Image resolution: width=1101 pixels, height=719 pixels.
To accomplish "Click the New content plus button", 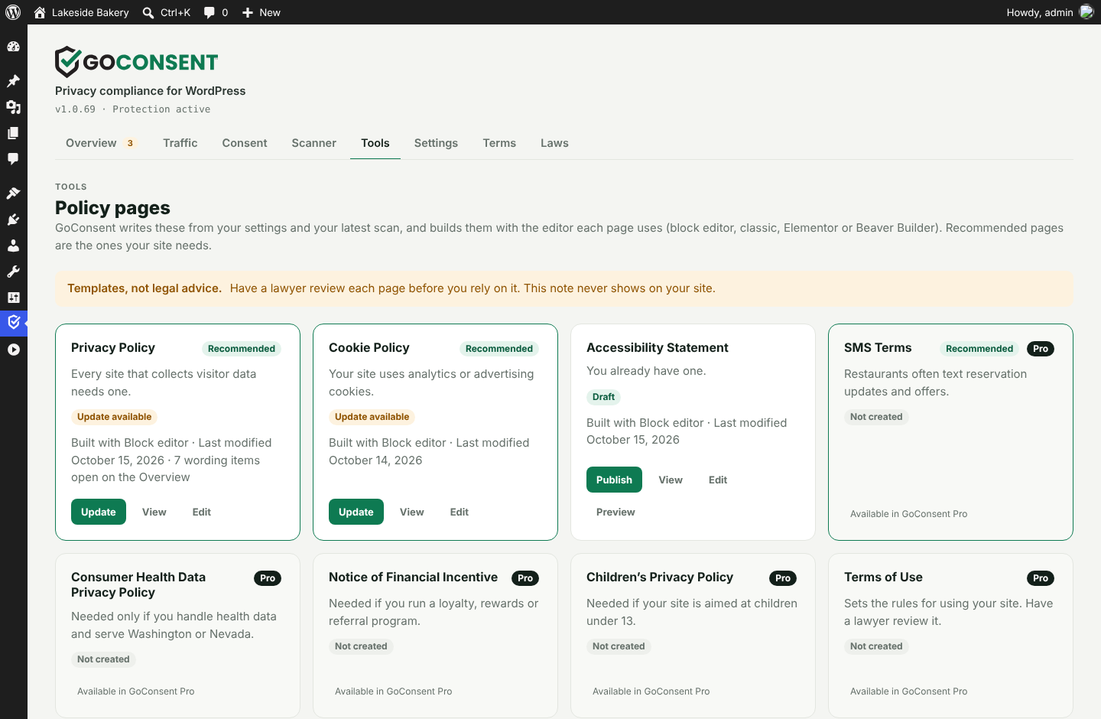I will point(261,12).
